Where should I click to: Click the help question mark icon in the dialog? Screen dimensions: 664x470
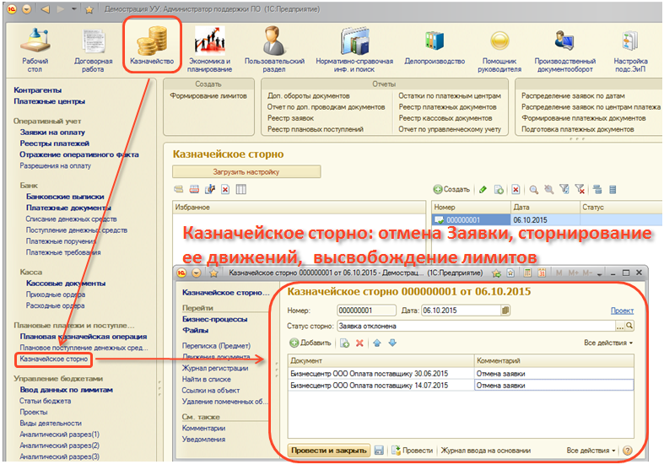[x=627, y=451]
